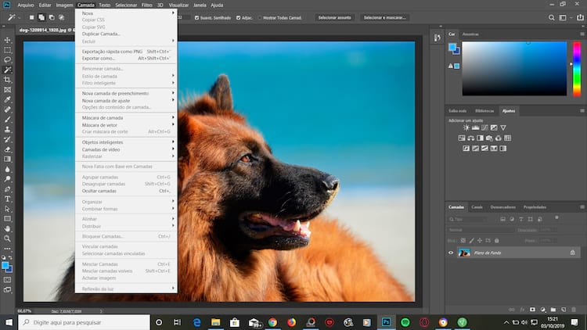Toggle the layer filter switch in Camadas
587x330 pixels.
point(556,217)
